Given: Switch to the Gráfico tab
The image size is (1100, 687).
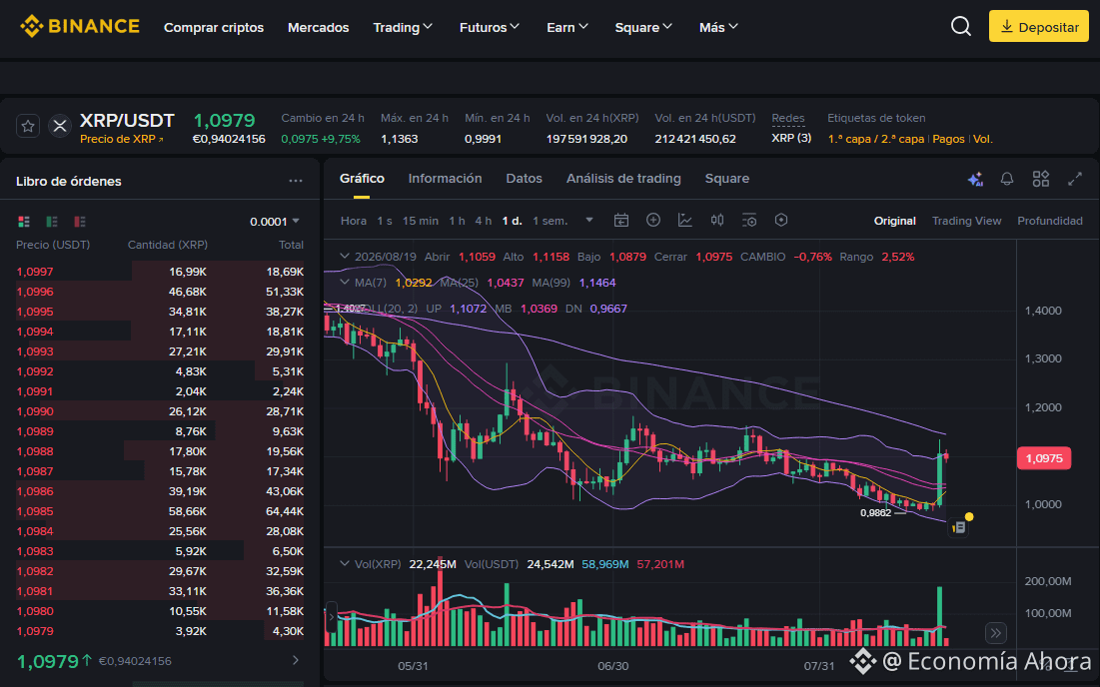Looking at the screenshot, I should click(362, 178).
